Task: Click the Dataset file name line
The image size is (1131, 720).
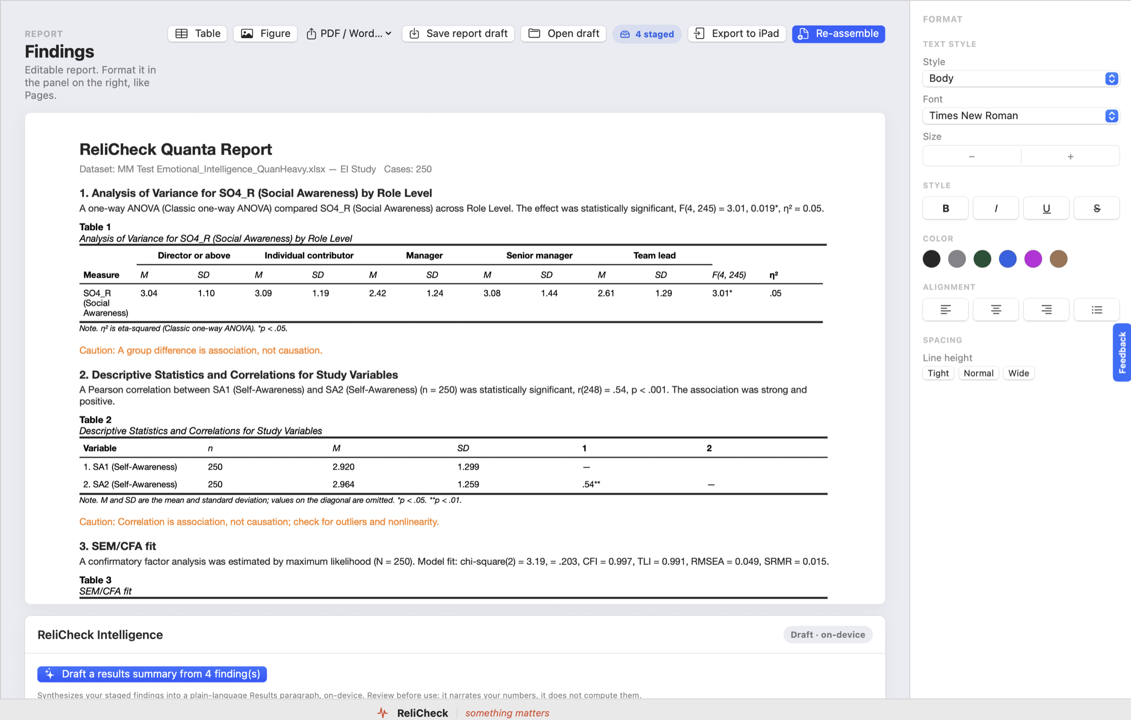Action: [x=256, y=169]
